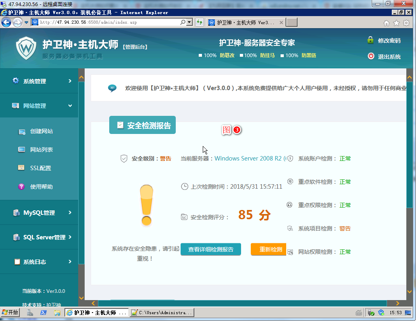The width and height of the screenshot is (416, 321).
Task: Click the chevron arrow on 系统日志
Action: click(70, 261)
